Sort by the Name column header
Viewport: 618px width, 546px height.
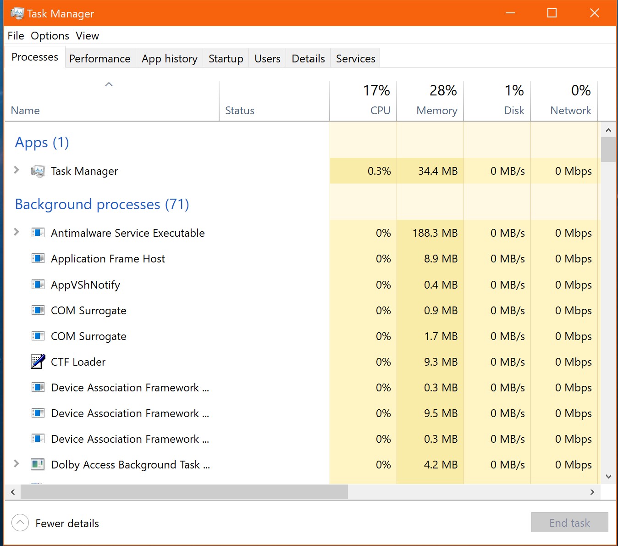[112, 101]
